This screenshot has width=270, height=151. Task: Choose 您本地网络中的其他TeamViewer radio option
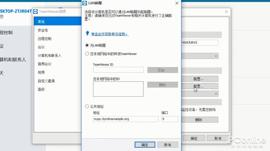point(87,54)
